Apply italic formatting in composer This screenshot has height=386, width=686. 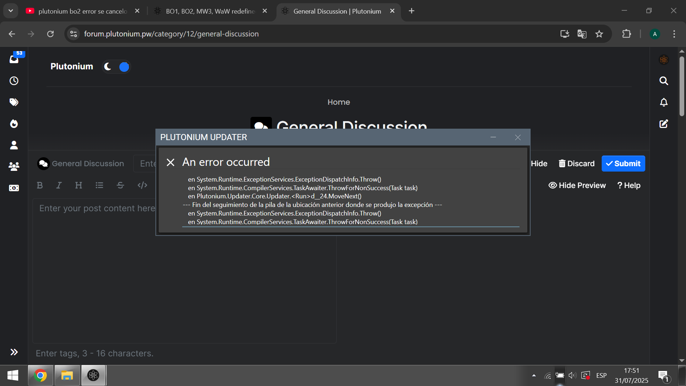(x=59, y=185)
